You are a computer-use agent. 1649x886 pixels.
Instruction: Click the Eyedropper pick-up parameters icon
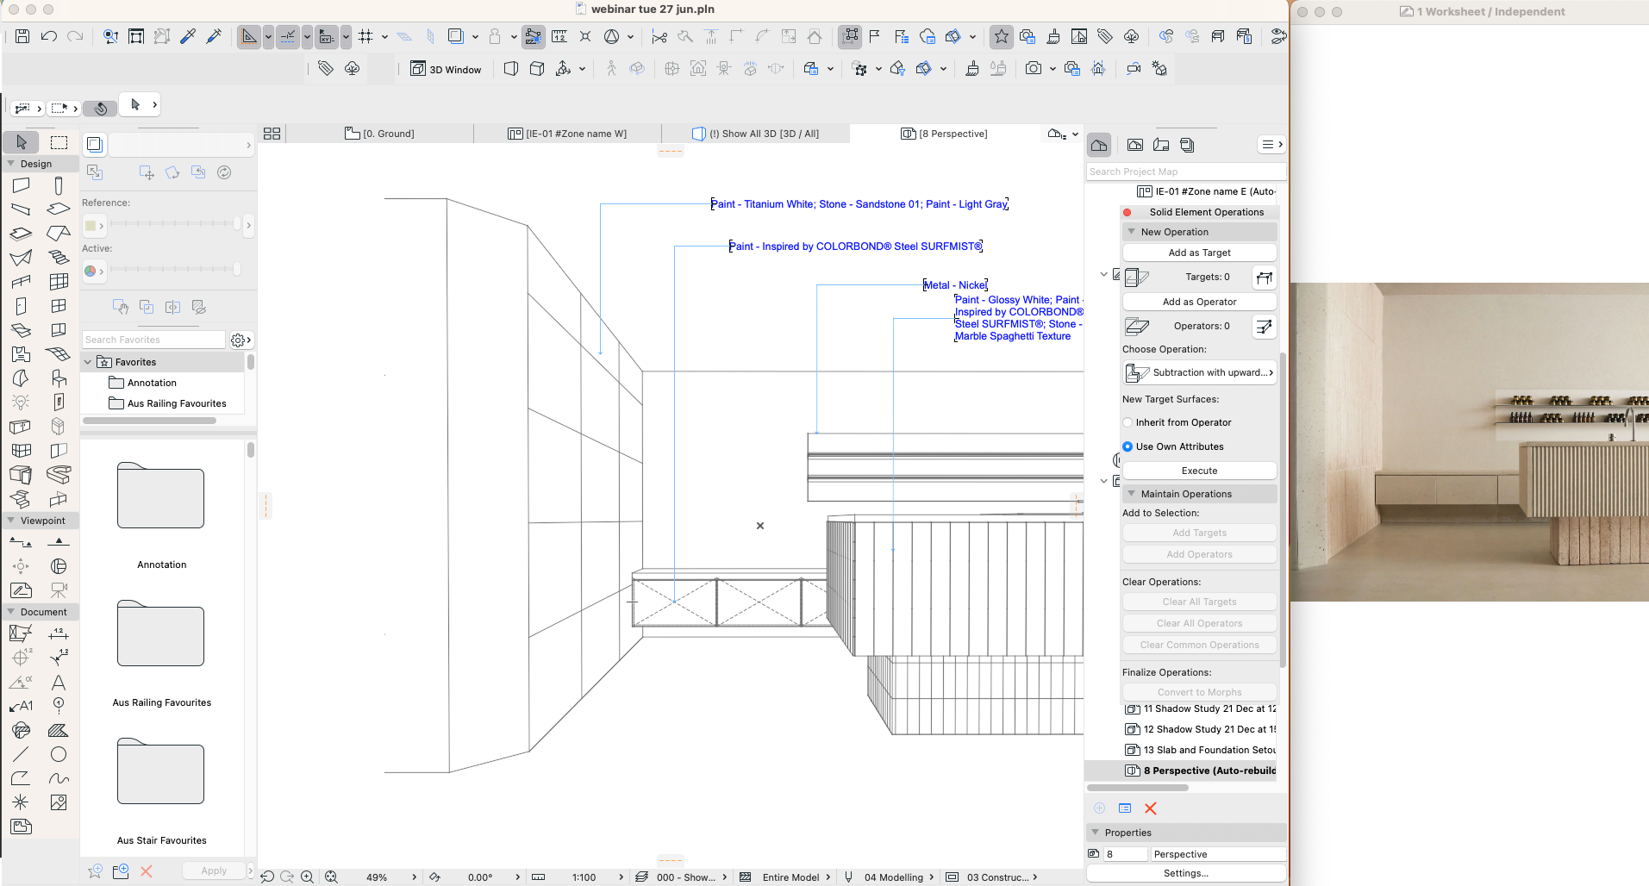(188, 36)
